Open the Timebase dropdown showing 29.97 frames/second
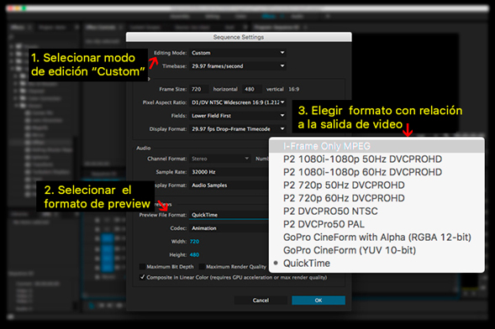Image resolution: width=495 pixels, height=329 pixels. coord(238,66)
